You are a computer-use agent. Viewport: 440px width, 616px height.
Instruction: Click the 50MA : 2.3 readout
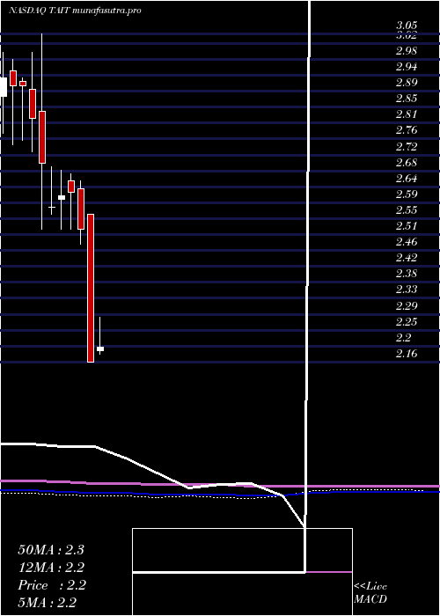pos(51,550)
